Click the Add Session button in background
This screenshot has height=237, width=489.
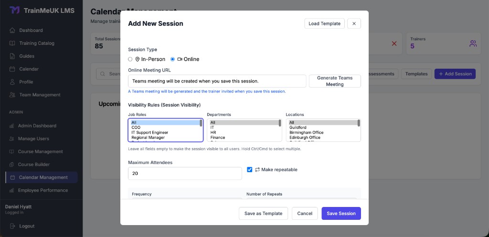455,74
